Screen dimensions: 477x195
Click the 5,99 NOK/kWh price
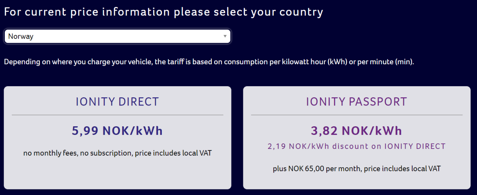point(117,131)
